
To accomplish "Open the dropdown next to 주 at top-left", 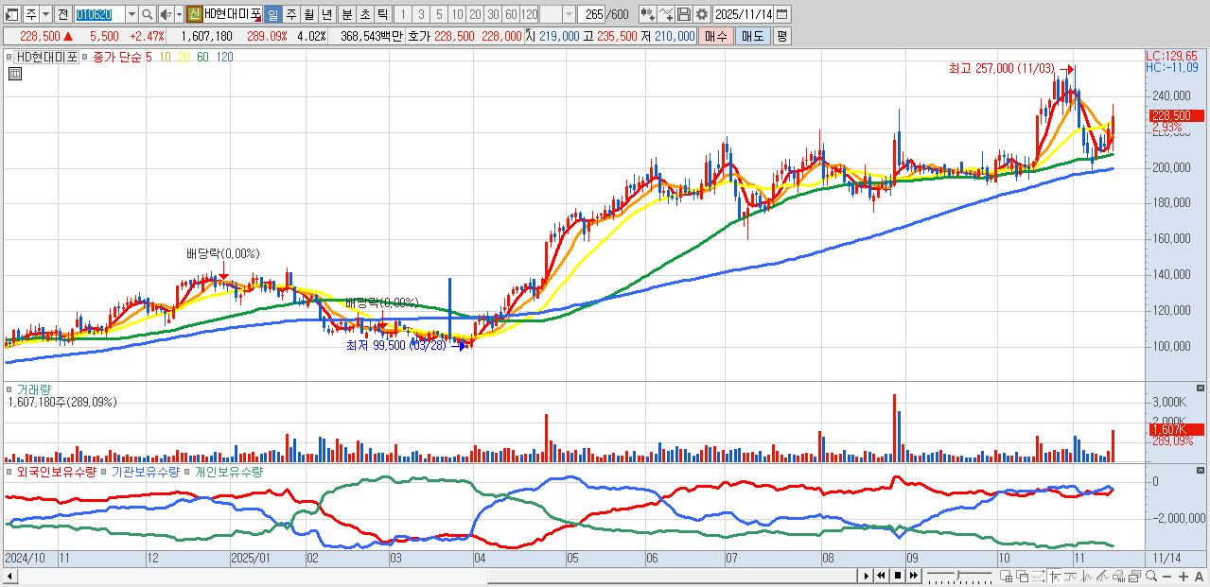I will (x=45, y=14).
